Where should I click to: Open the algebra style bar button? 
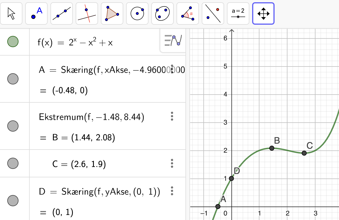173,40
